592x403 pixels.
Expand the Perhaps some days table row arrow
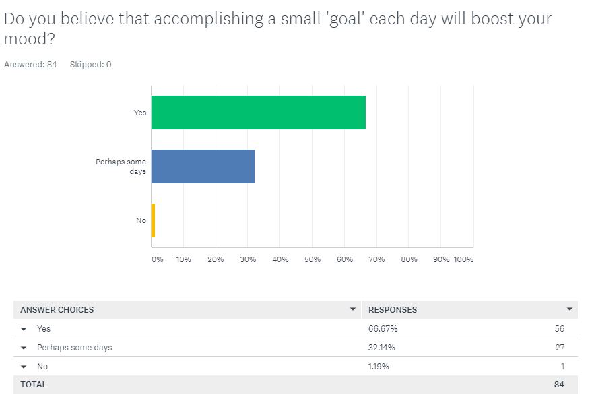pos(24,348)
